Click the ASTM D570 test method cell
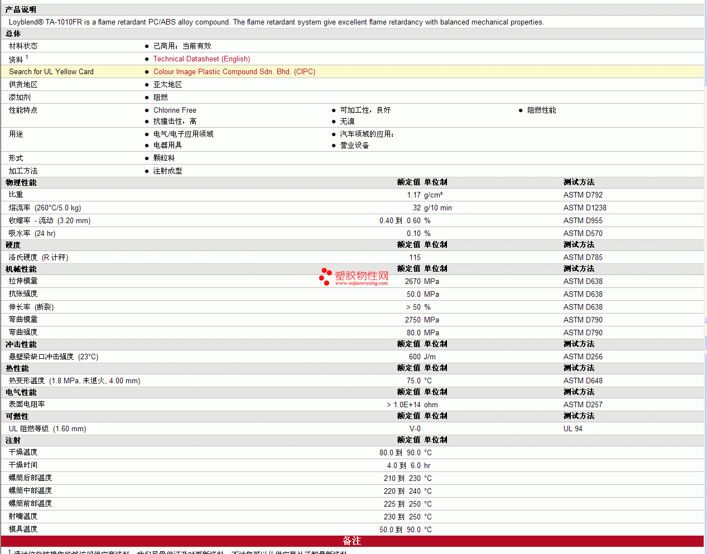The image size is (707, 554). (x=583, y=233)
